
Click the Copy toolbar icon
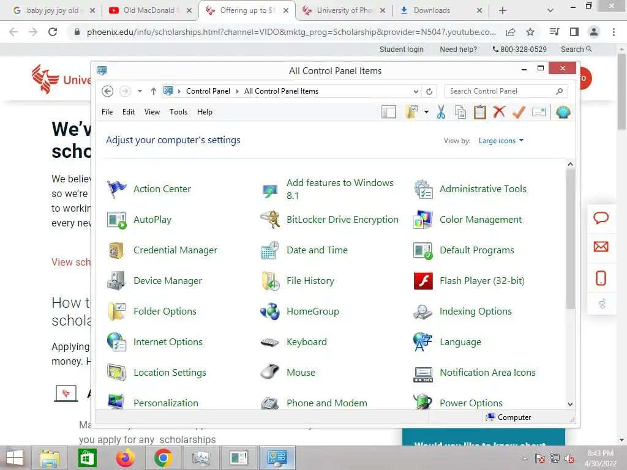point(460,113)
